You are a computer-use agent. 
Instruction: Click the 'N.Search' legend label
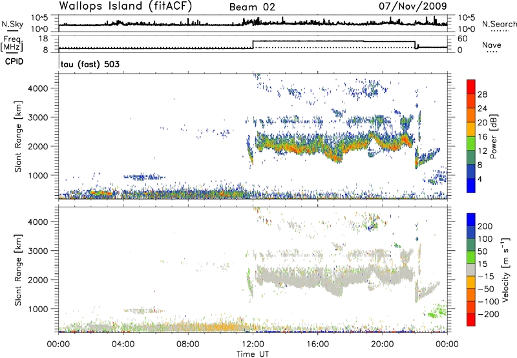click(499, 24)
